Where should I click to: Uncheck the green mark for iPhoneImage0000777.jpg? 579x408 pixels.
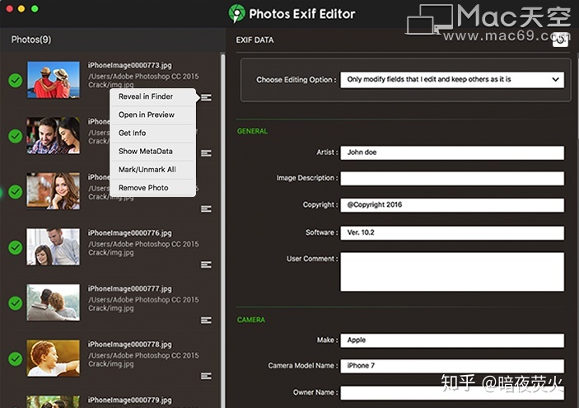coord(16,303)
